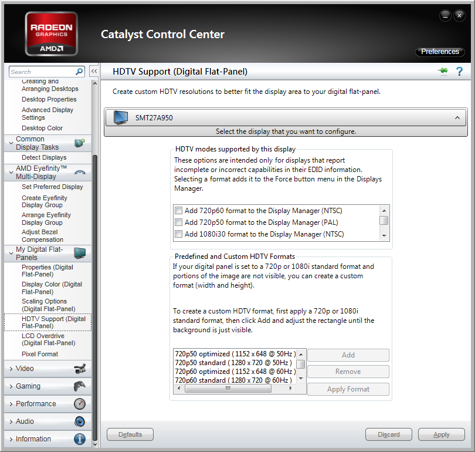Click the Radeon Graphics AMD logo
Viewport: 475px width, 452px height.
(x=51, y=33)
